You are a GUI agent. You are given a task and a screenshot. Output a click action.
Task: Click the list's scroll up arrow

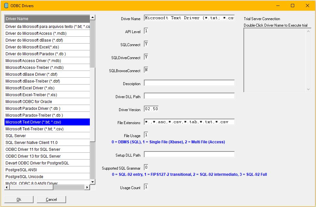92,17
